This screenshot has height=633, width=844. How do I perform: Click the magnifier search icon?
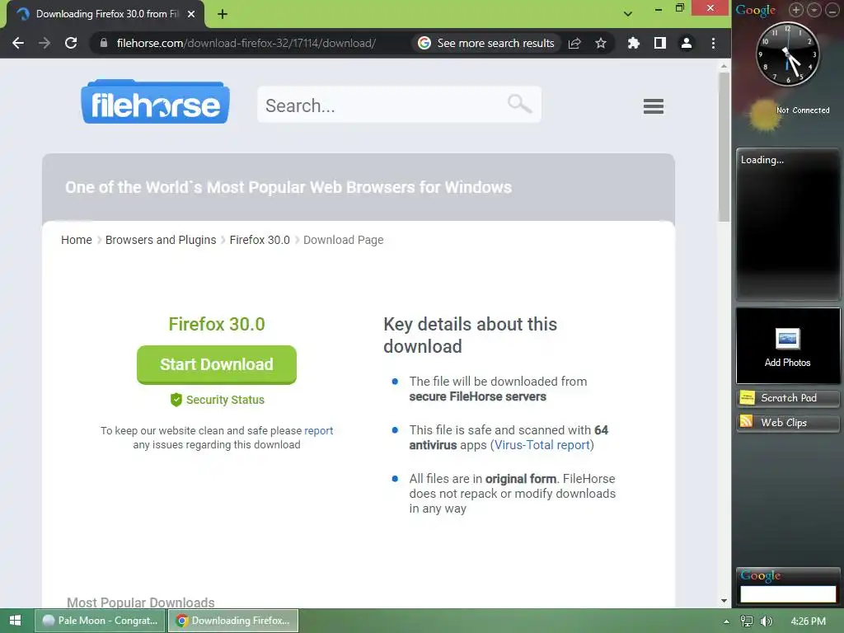coord(519,103)
